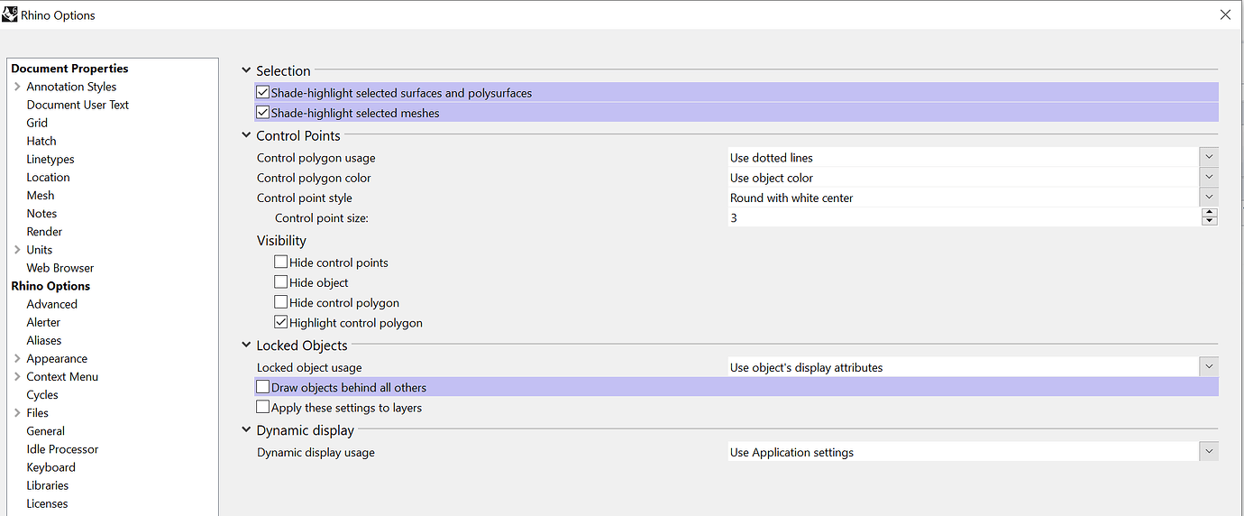Close the Rhino Options window
The height and width of the screenshot is (516, 1244).
[x=1225, y=14]
